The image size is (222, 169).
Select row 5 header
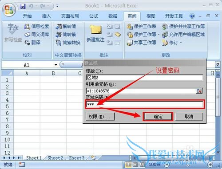click(x=7, y=106)
